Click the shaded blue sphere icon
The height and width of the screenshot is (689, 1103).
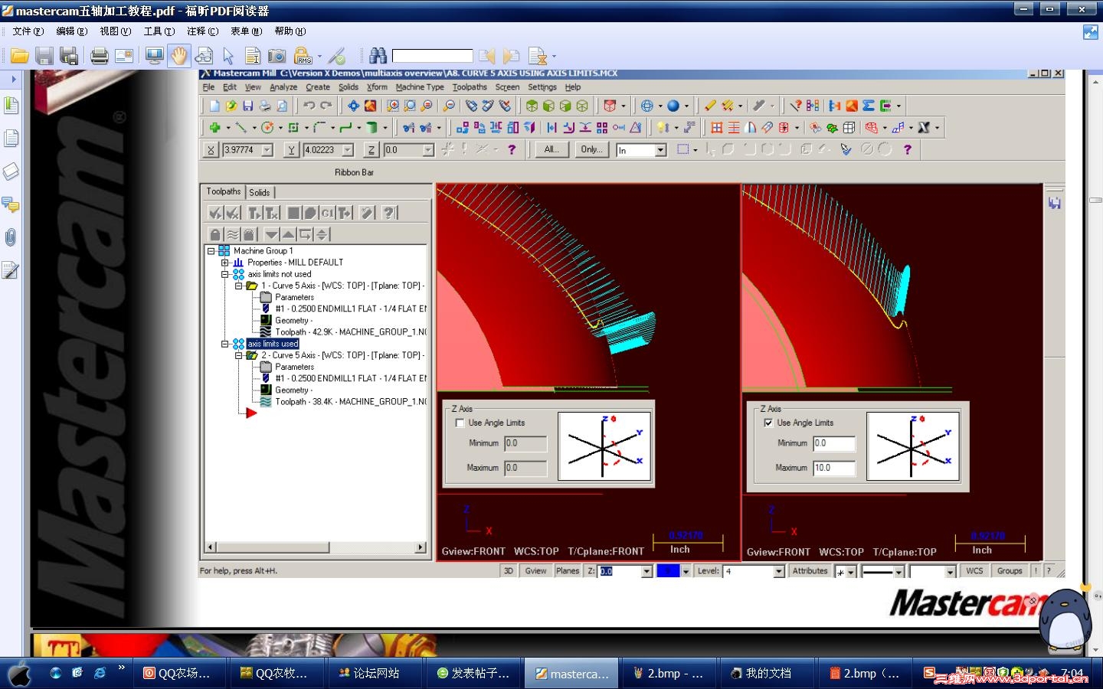673,106
